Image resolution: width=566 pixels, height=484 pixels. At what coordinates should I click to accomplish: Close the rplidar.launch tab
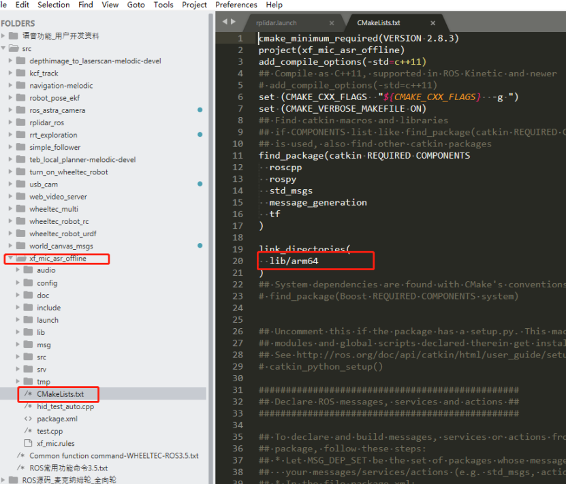click(332, 23)
